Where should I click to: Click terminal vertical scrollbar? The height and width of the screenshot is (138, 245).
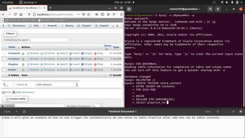pyautogui.click(x=244, y=60)
